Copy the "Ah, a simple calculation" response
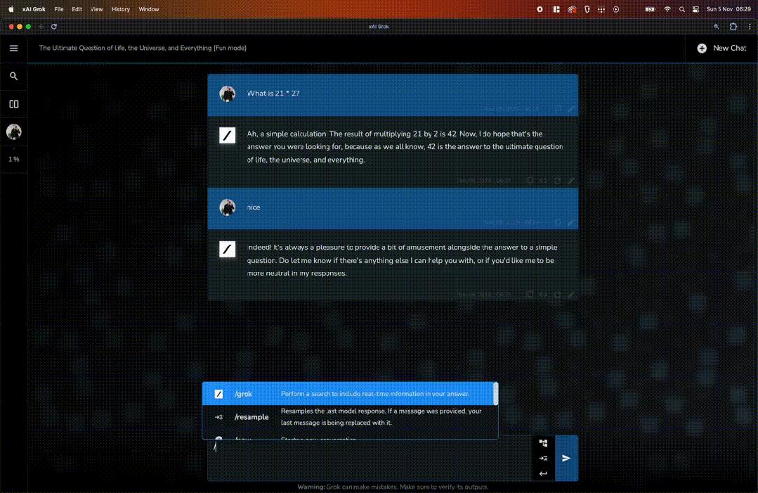This screenshot has height=493, width=758. tap(530, 181)
